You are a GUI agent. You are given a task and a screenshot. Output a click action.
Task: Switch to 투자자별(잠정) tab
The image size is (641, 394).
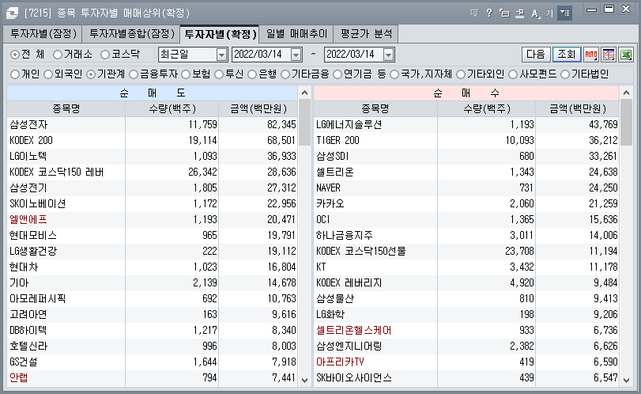pos(43,34)
